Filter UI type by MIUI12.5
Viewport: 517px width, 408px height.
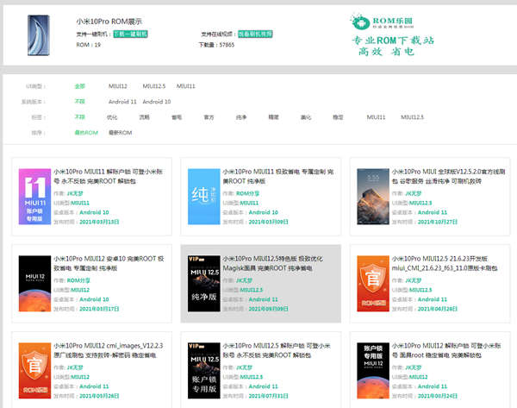click(x=153, y=86)
